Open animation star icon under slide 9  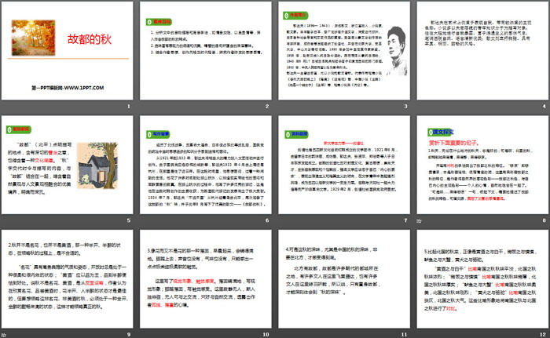3,335
